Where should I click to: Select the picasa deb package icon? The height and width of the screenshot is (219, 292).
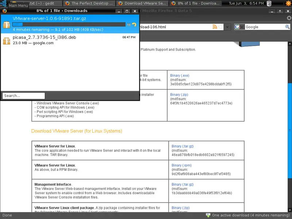[x=7, y=41]
